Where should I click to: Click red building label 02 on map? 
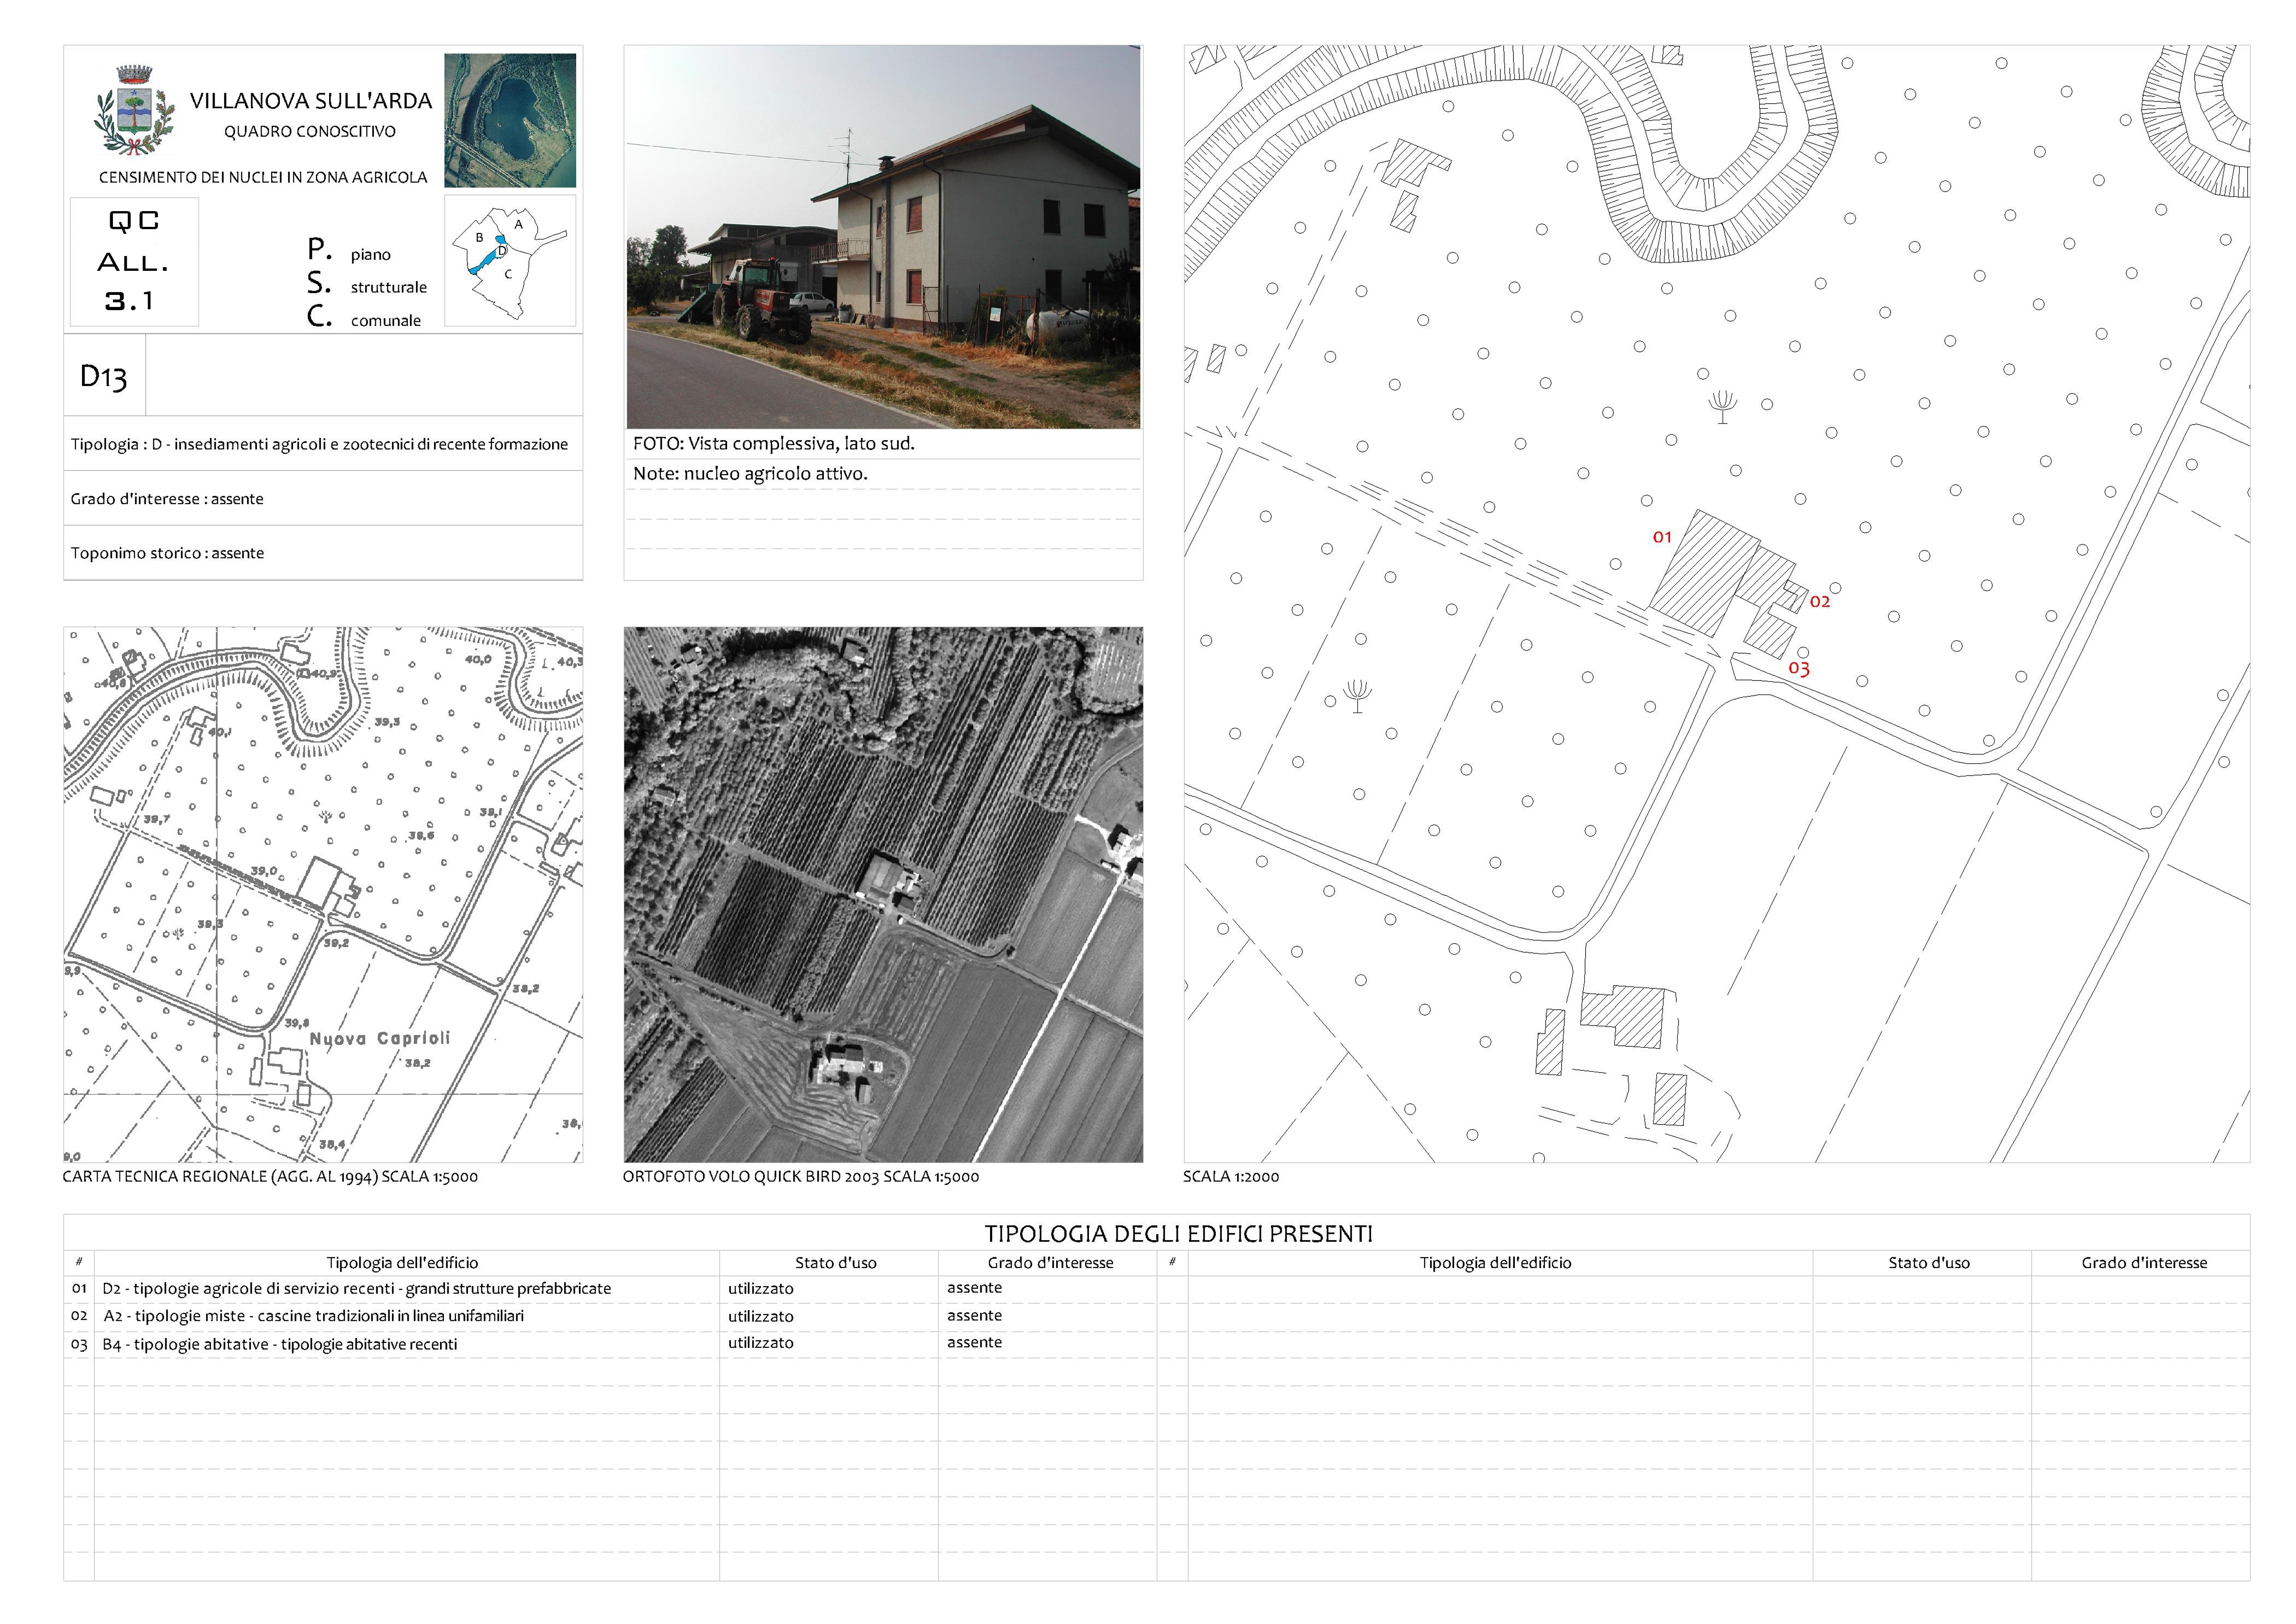1820,601
